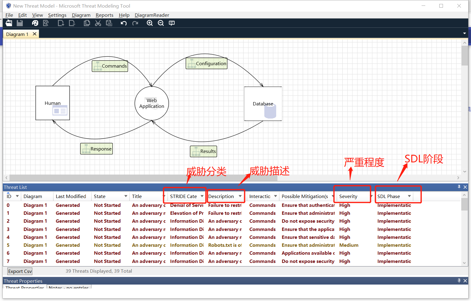Select the Human external interactor stencil
Image resolution: width=471 pixels, height=301 pixels.
(x=53, y=103)
